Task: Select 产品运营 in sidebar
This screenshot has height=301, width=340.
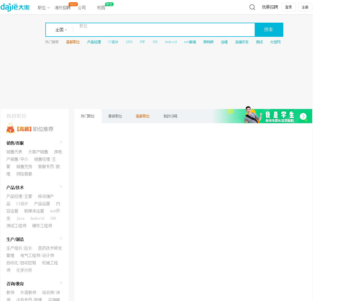Action: (x=42, y=204)
